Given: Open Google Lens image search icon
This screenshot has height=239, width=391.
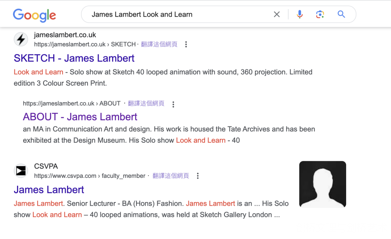Looking at the screenshot, I should coord(320,14).
